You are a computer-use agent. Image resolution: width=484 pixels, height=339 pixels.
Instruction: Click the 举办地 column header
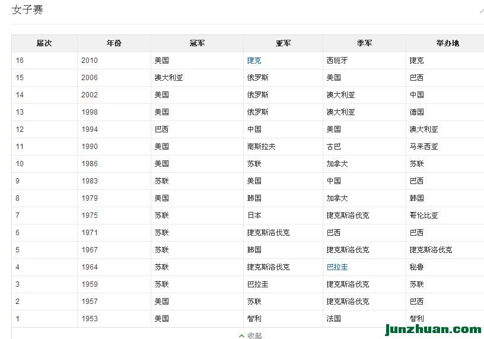pyautogui.click(x=448, y=43)
